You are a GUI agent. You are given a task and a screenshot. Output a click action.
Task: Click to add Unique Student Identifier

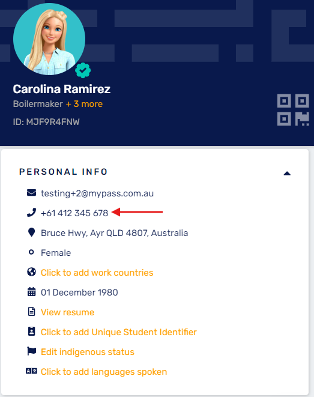[119, 332]
